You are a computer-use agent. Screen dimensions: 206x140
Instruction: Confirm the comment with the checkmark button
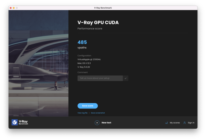click(126, 78)
